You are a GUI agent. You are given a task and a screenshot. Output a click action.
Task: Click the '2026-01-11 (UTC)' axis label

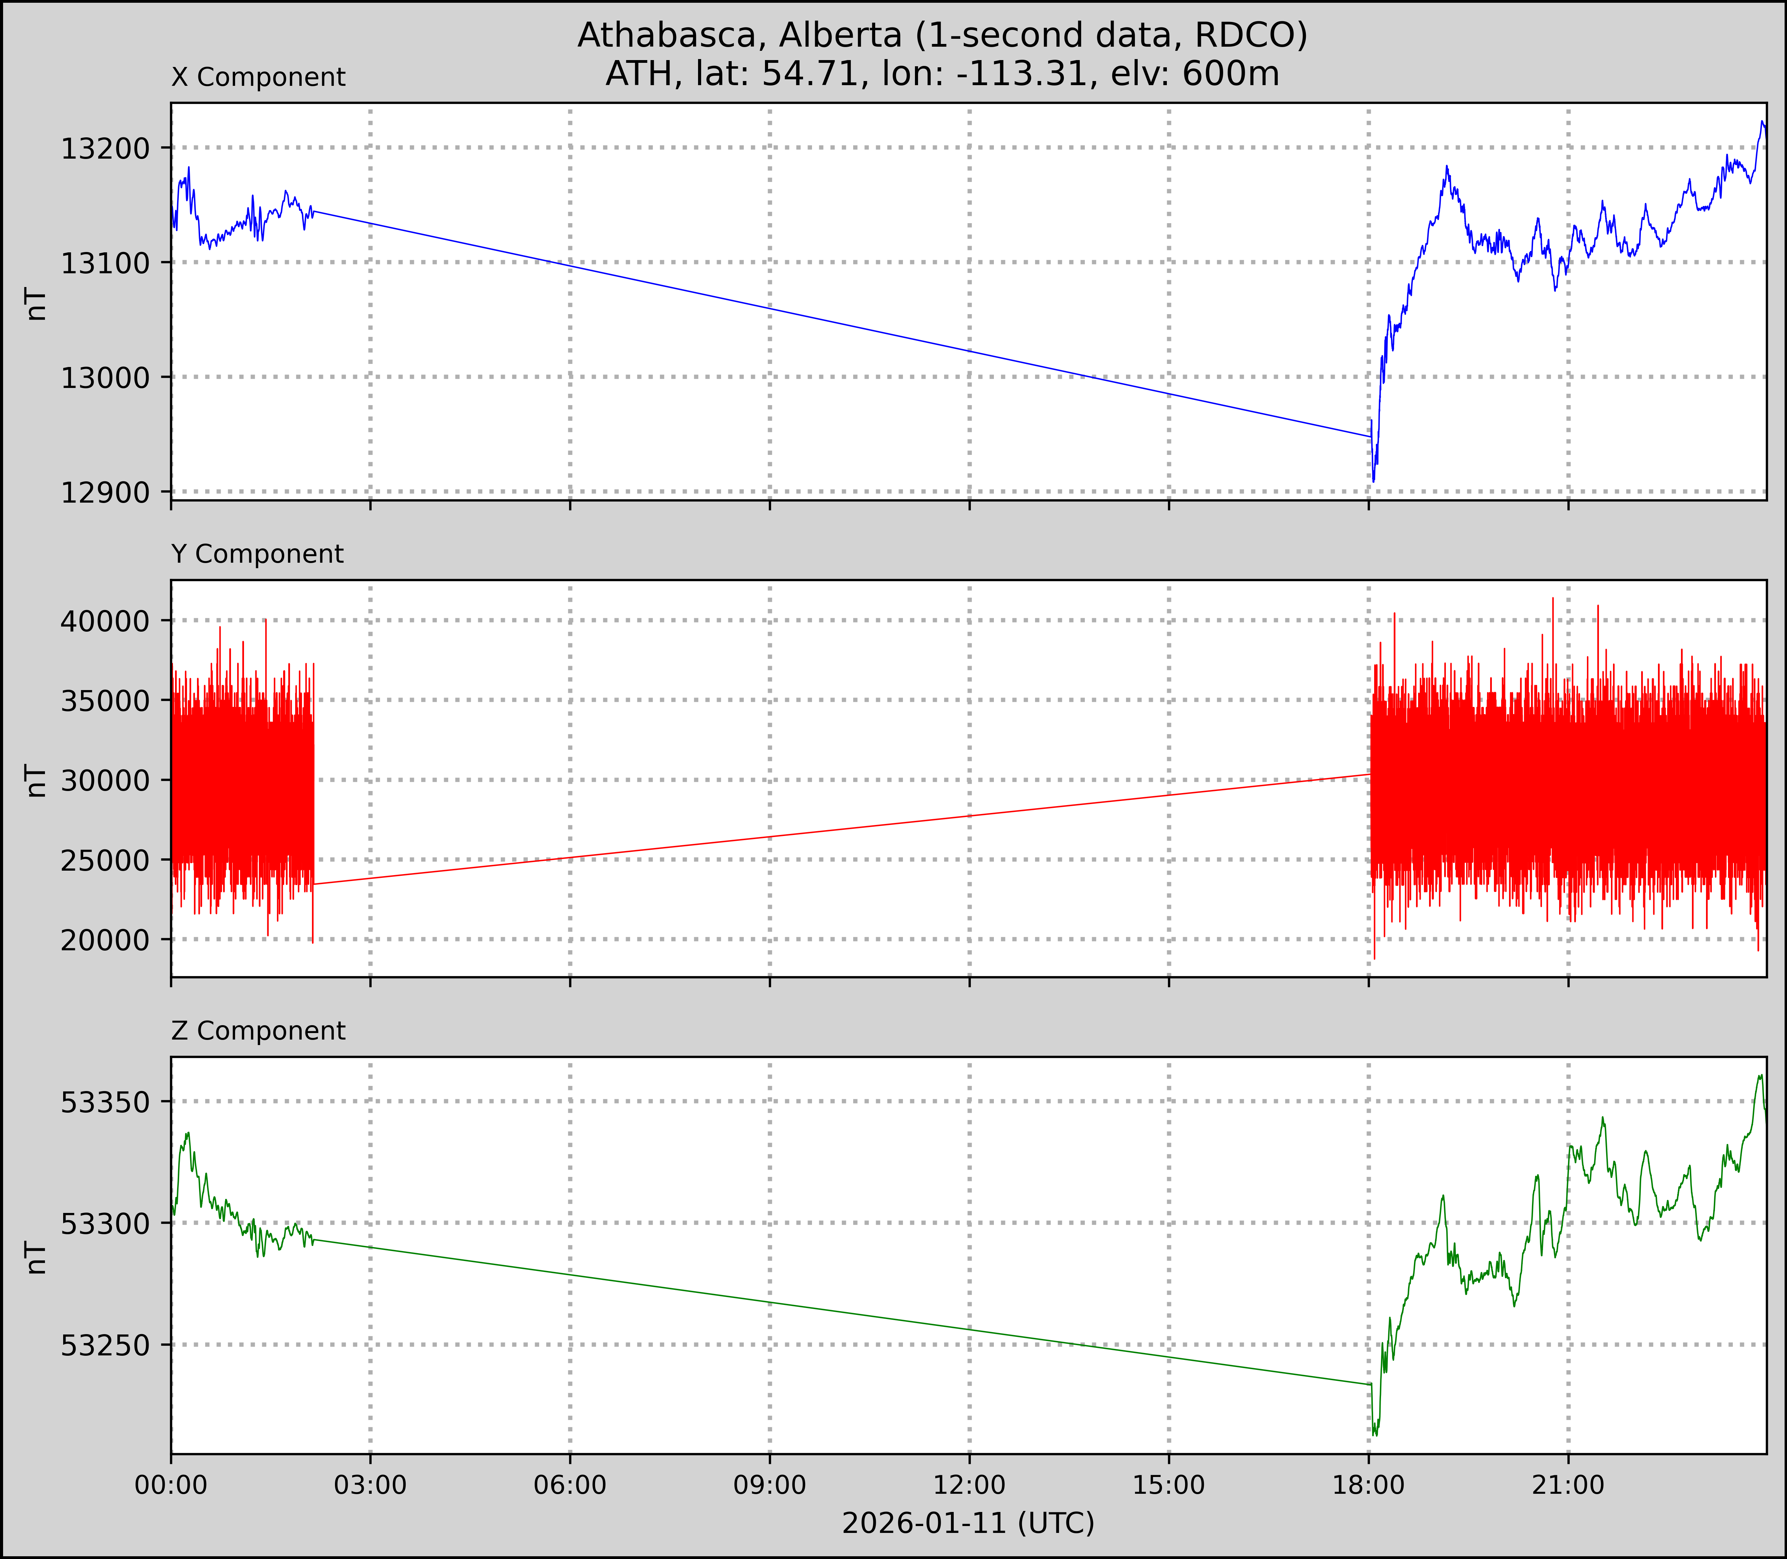968,1523
